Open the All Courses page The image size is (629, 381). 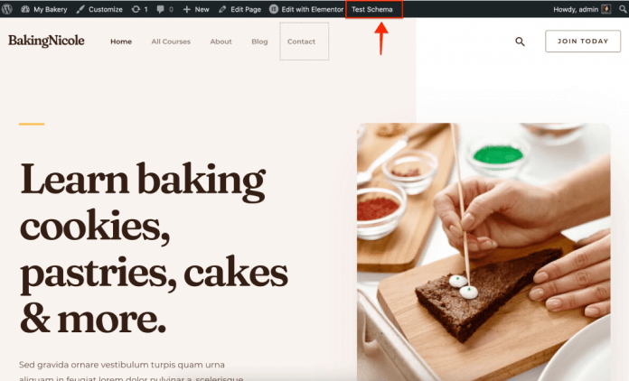click(x=171, y=42)
